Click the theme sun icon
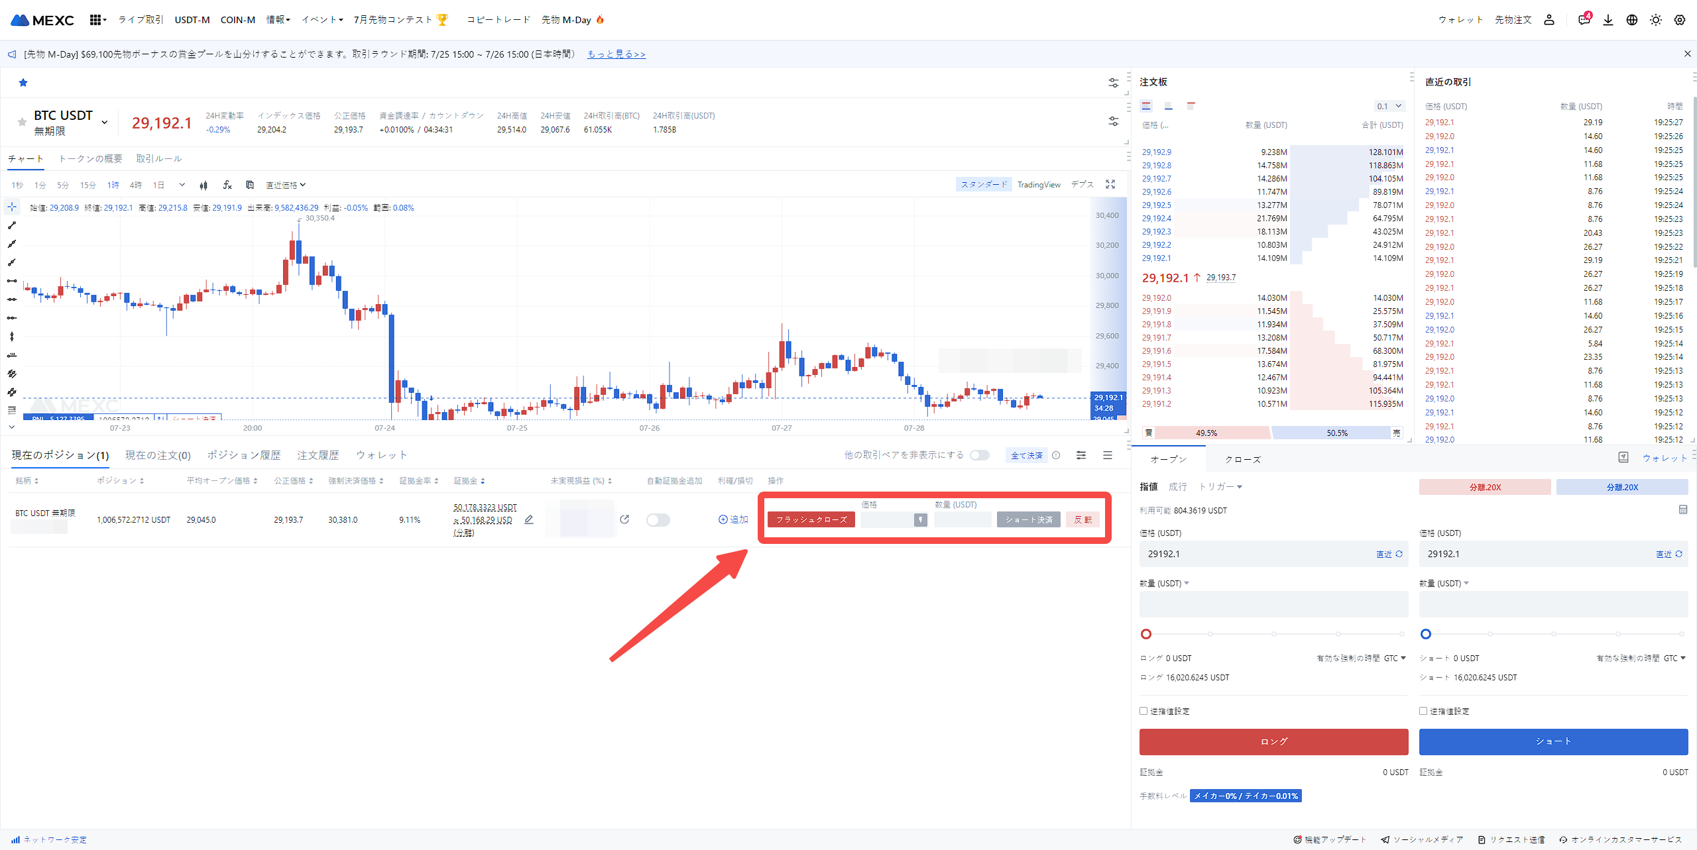 point(1656,20)
